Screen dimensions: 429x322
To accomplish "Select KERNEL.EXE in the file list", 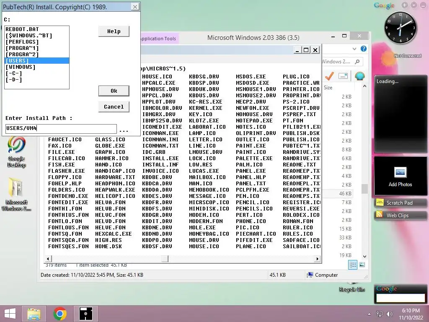I will click(x=205, y=108).
